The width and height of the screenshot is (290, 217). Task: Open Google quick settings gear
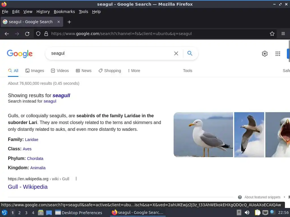point(265,53)
